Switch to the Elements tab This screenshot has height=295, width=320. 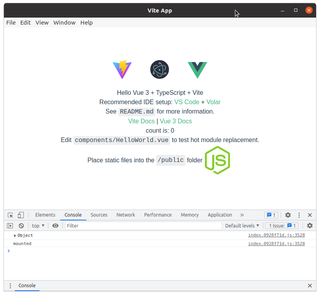click(45, 215)
